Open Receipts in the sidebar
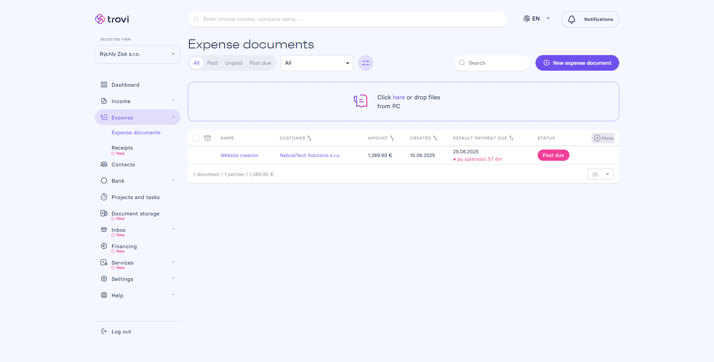This screenshot has height=362, width=714. tap(122, 148)
